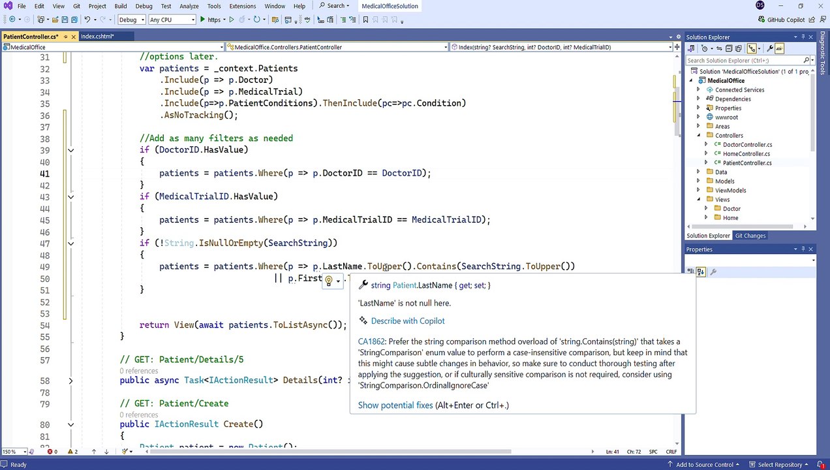The height and width of the screenshot is (470, 830).
Task: Go to next issue with down arrow
Action: click(x=106, y=452)
